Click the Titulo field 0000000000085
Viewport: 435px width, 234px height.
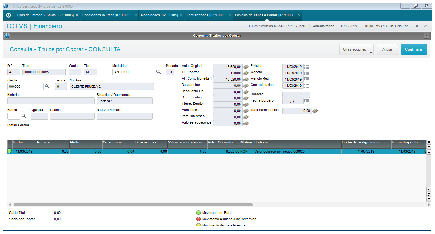(x=44, y=72)
